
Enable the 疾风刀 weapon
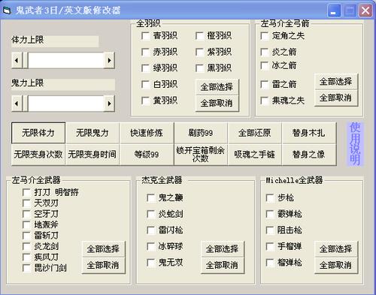(x=26, y=257)
